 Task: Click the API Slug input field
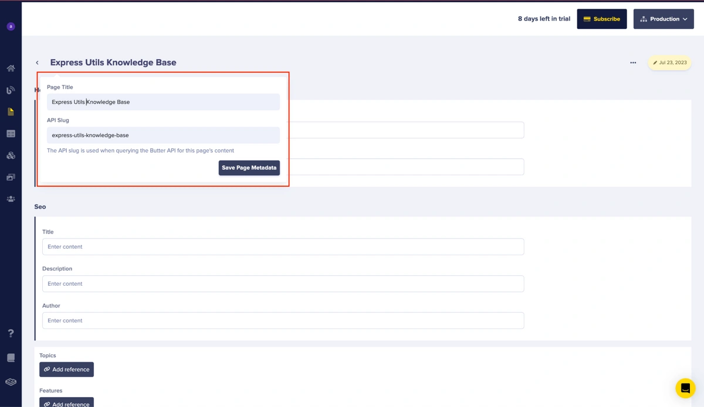click(163, 135)
